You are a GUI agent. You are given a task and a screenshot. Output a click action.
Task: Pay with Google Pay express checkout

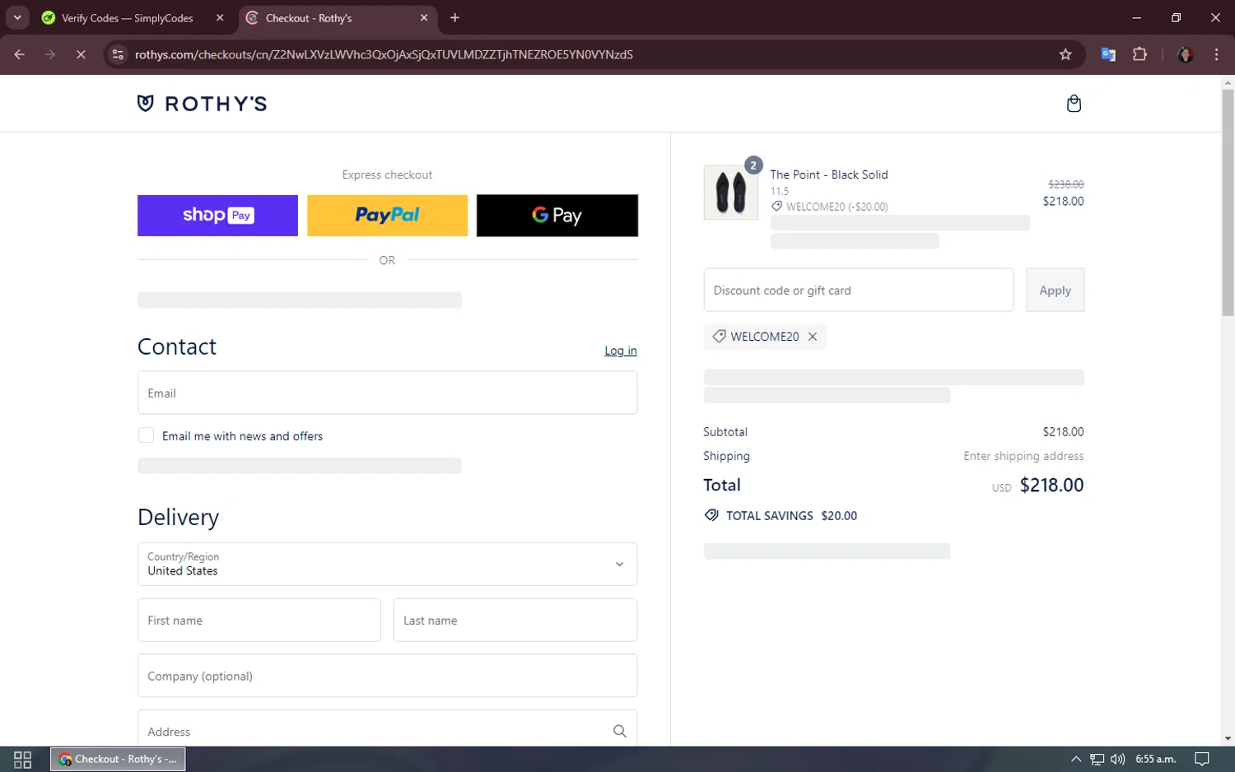click(x=557, y=216)
